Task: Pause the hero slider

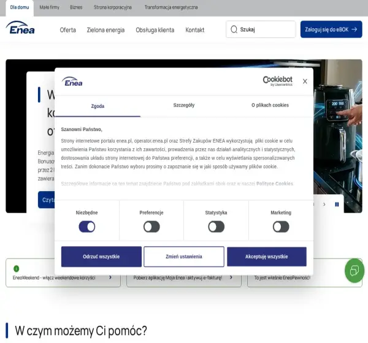Action: 337,205
